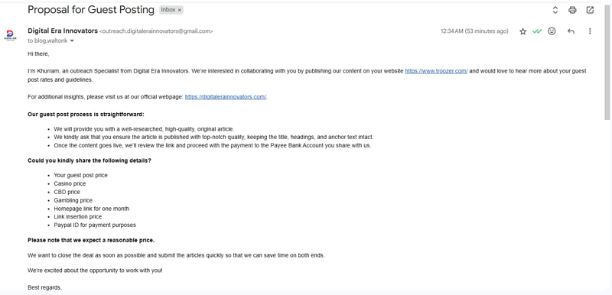Viewport: 612px width, 295px height.
Task: Click the Inbox label tag
Action: tap(171, 10)
